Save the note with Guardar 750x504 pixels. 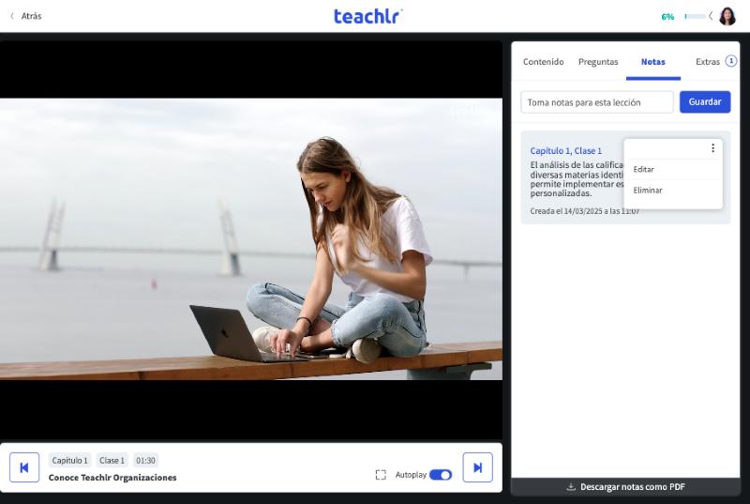[x=705, y=102]
